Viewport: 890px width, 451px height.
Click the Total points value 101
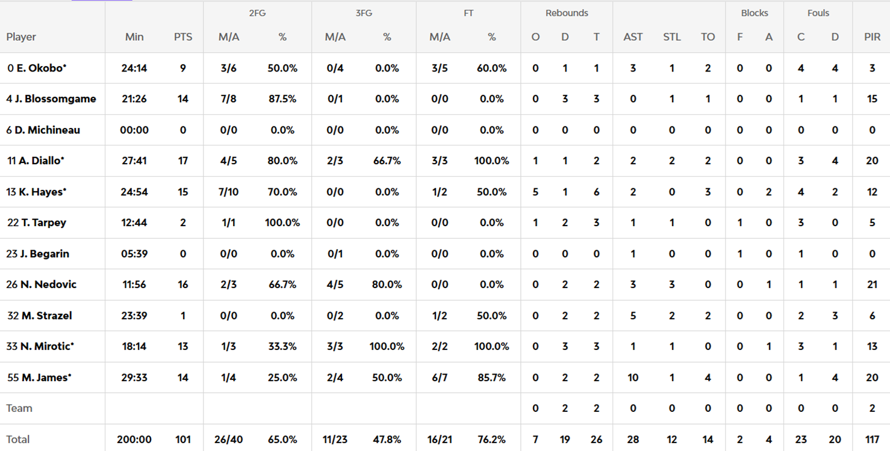pyautogui.click(x=183, y=440)
